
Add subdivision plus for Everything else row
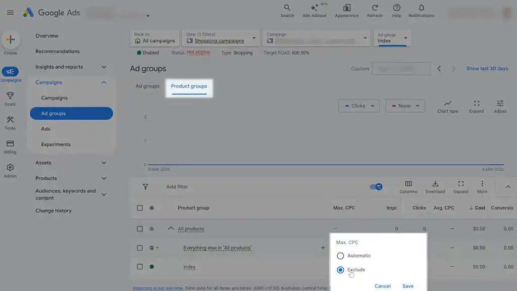click(x=323, y=248)
